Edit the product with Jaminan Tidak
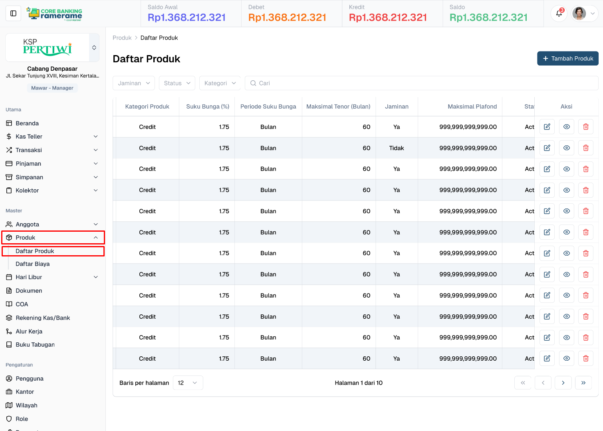Image resolution: width=603 pixels, height=431 pixels. pyautogui.click(x=547, y=148)
